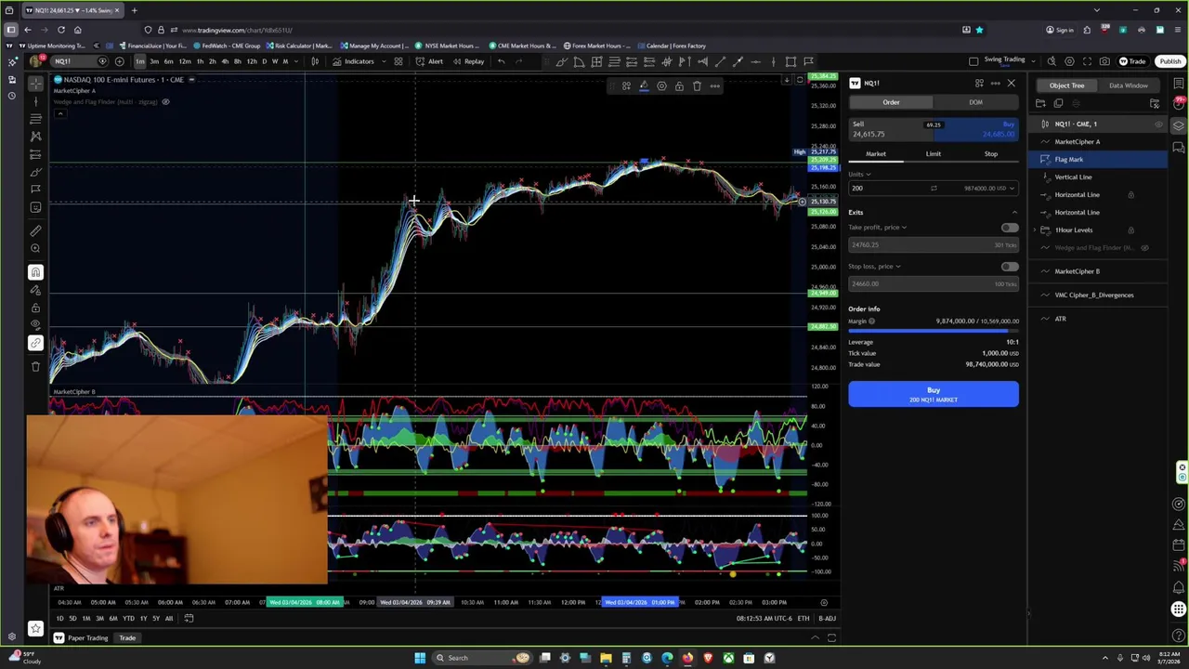1189x669 pixels.
Task: Delete drawing with floating toolbar trash icon
Action: pos(697,86)
